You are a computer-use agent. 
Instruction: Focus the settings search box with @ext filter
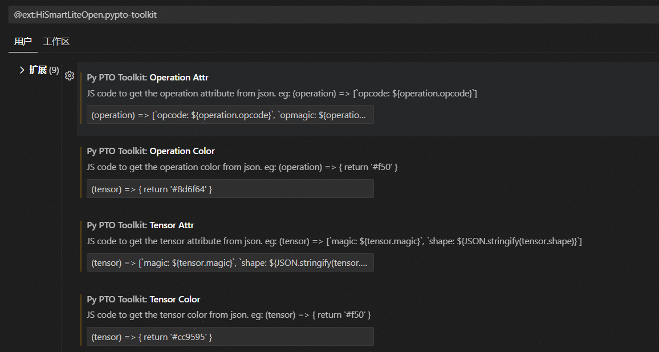coord(329,15)
